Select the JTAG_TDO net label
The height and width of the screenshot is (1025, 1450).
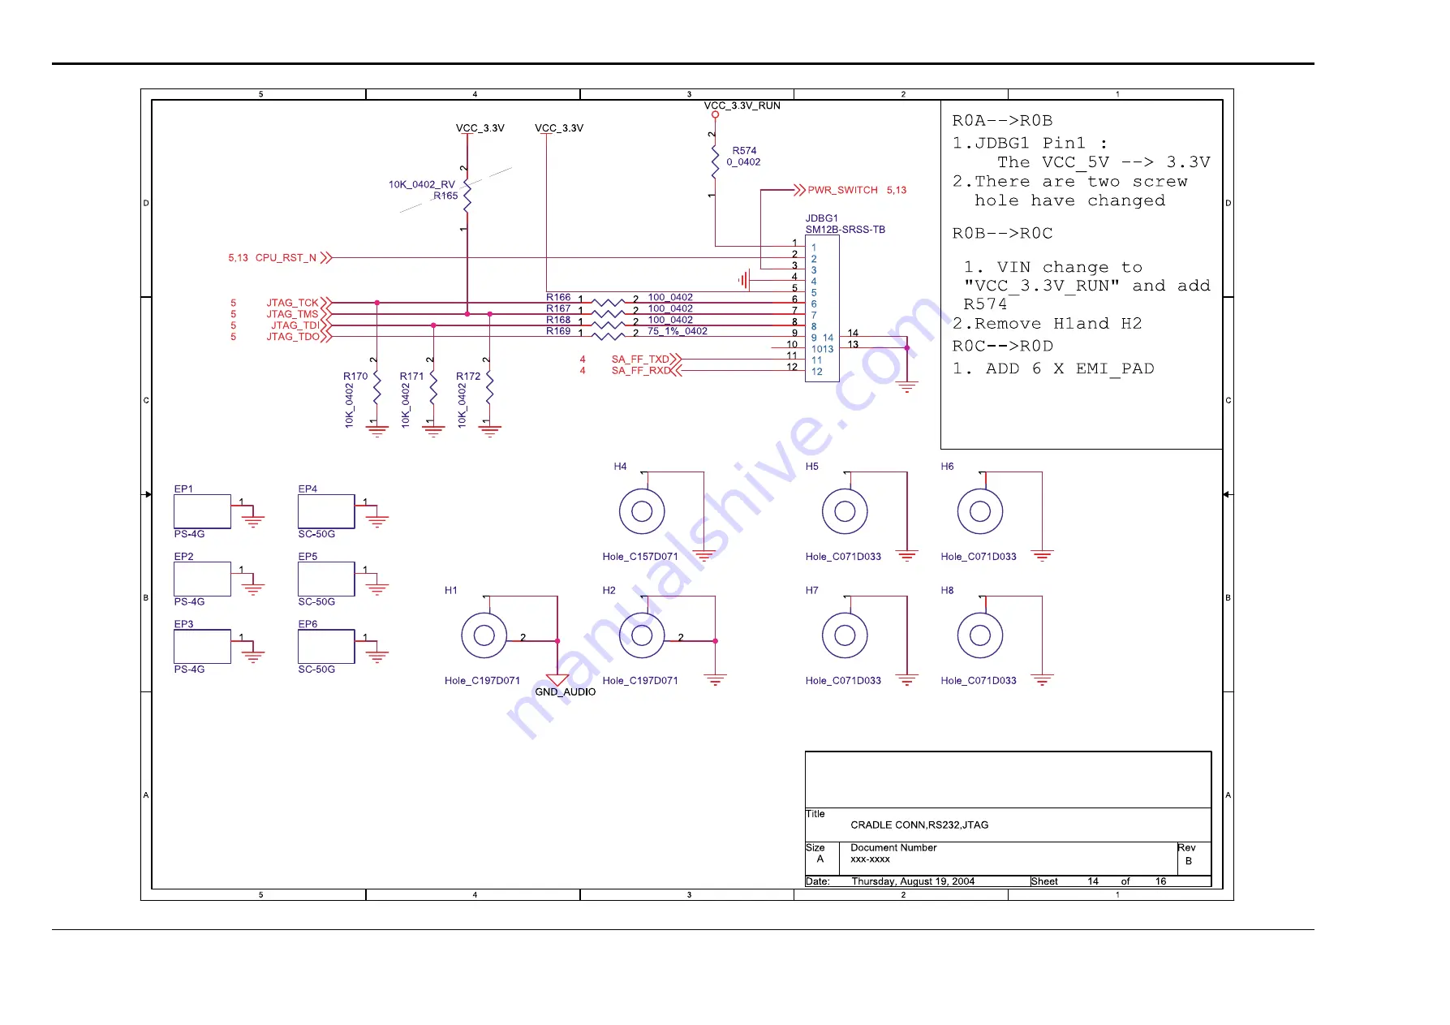point(292,337)
